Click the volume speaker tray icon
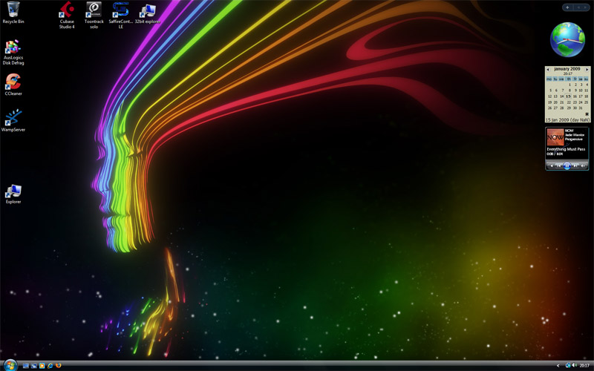The height and width of the screenshot is (371, 594). (575, 366)
